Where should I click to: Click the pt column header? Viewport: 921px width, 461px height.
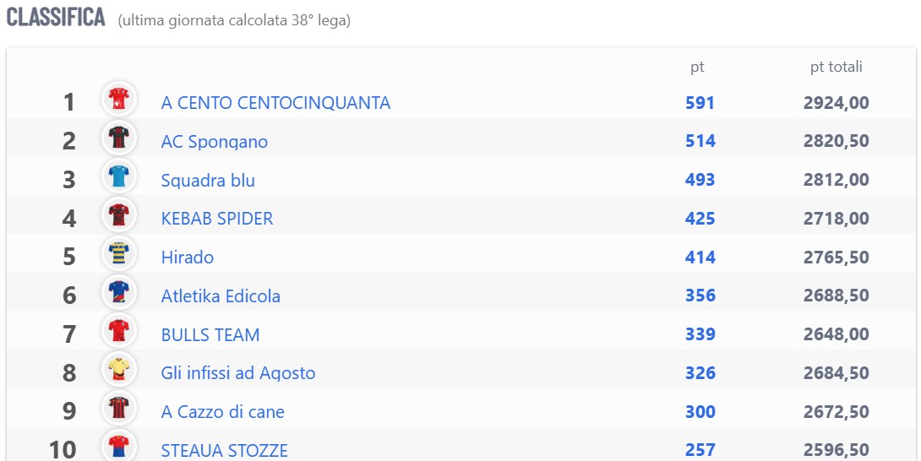[697, 68]
